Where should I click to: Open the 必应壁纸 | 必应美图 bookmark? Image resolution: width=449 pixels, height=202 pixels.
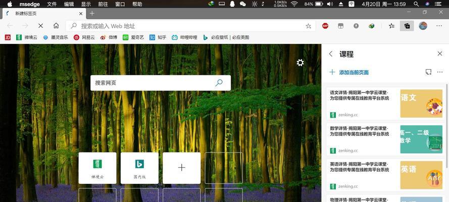(x=226, y=37)
